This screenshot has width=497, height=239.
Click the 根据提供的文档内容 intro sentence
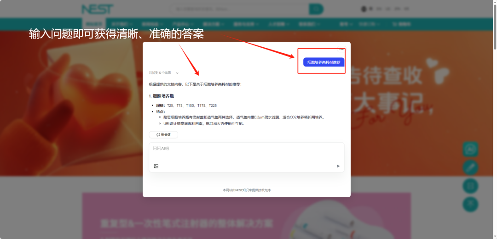[x=196, y=84]
